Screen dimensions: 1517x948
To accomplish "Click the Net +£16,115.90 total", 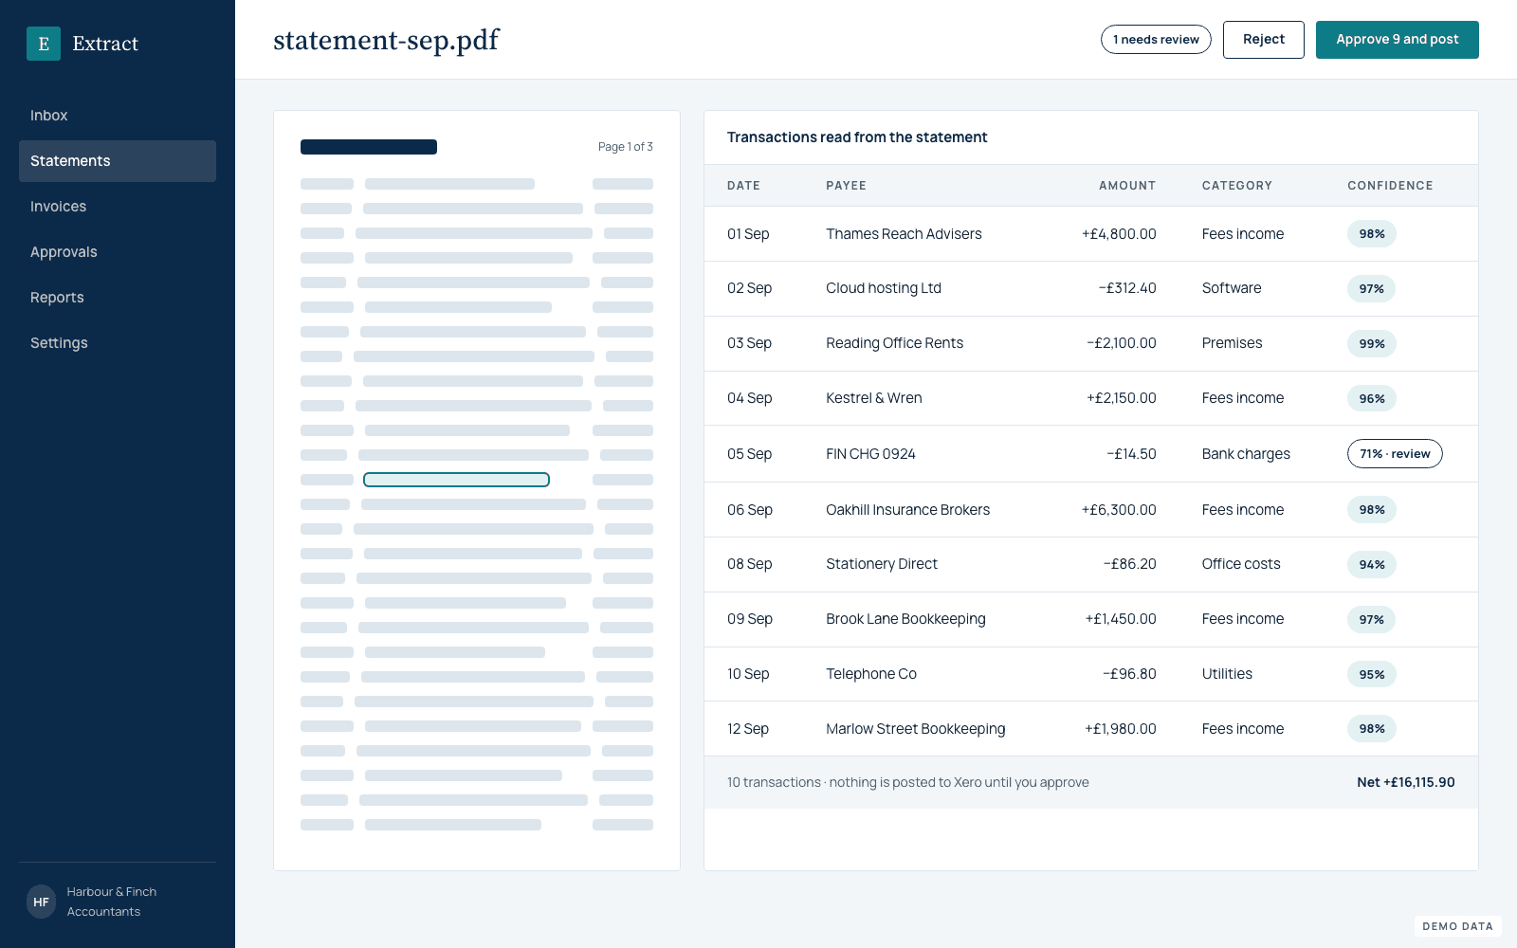I will pyautogui.click(x=1405, y=782).
